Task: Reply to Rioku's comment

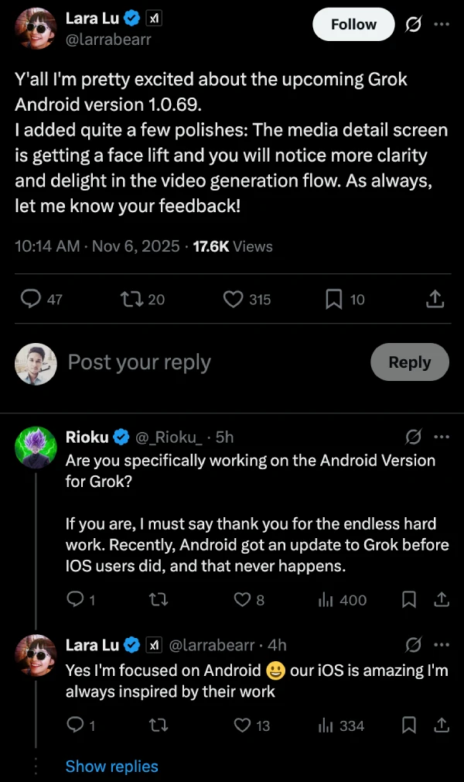Action: (x=73, y=600)
